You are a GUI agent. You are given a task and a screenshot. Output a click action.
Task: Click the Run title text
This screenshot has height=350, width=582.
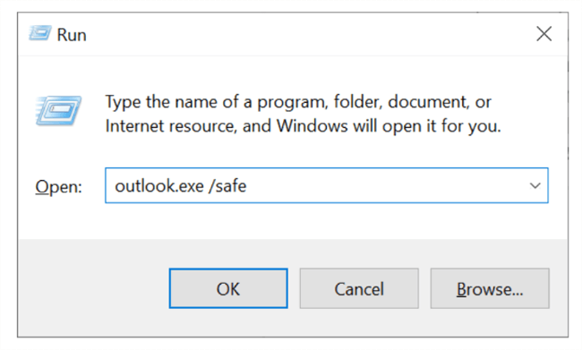[72, 35]
